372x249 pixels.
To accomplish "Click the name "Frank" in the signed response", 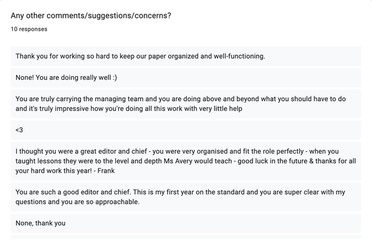I will tap(124, 172).
